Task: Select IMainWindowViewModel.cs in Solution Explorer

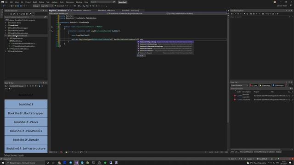Action: coord(24,44)
